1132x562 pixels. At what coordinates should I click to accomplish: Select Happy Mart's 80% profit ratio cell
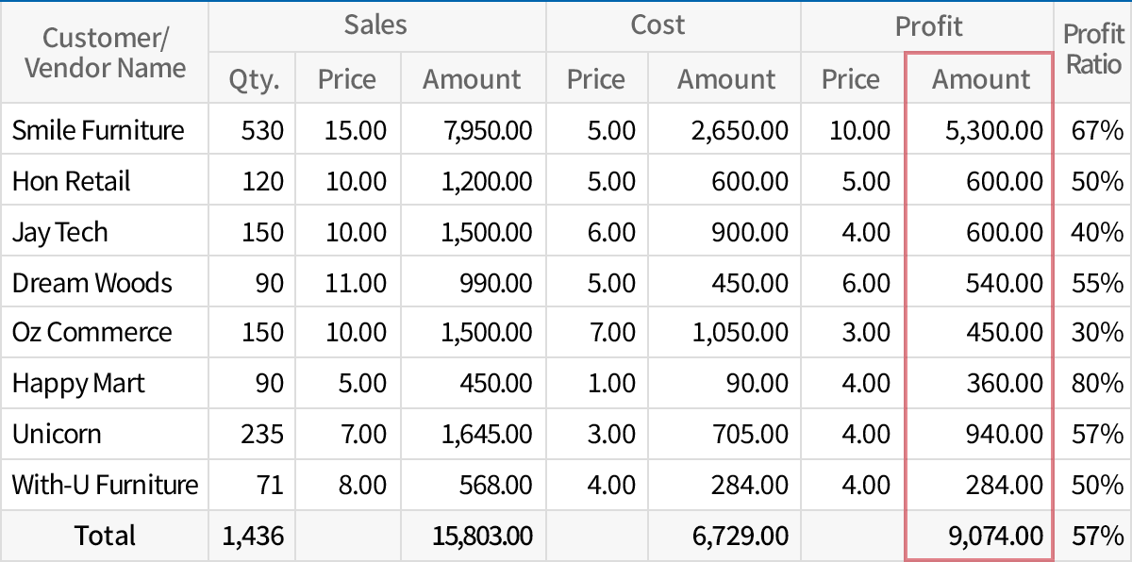pos(1094,384)
